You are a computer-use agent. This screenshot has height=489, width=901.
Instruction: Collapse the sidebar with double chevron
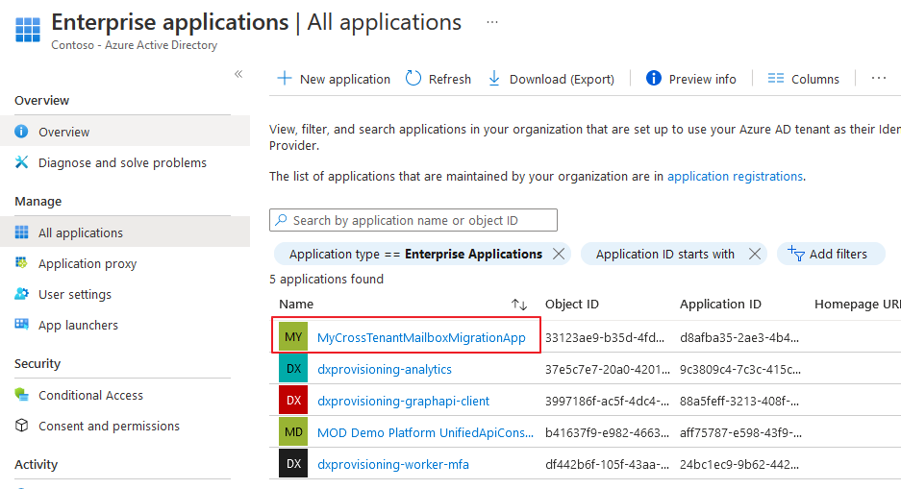point(238,73)
